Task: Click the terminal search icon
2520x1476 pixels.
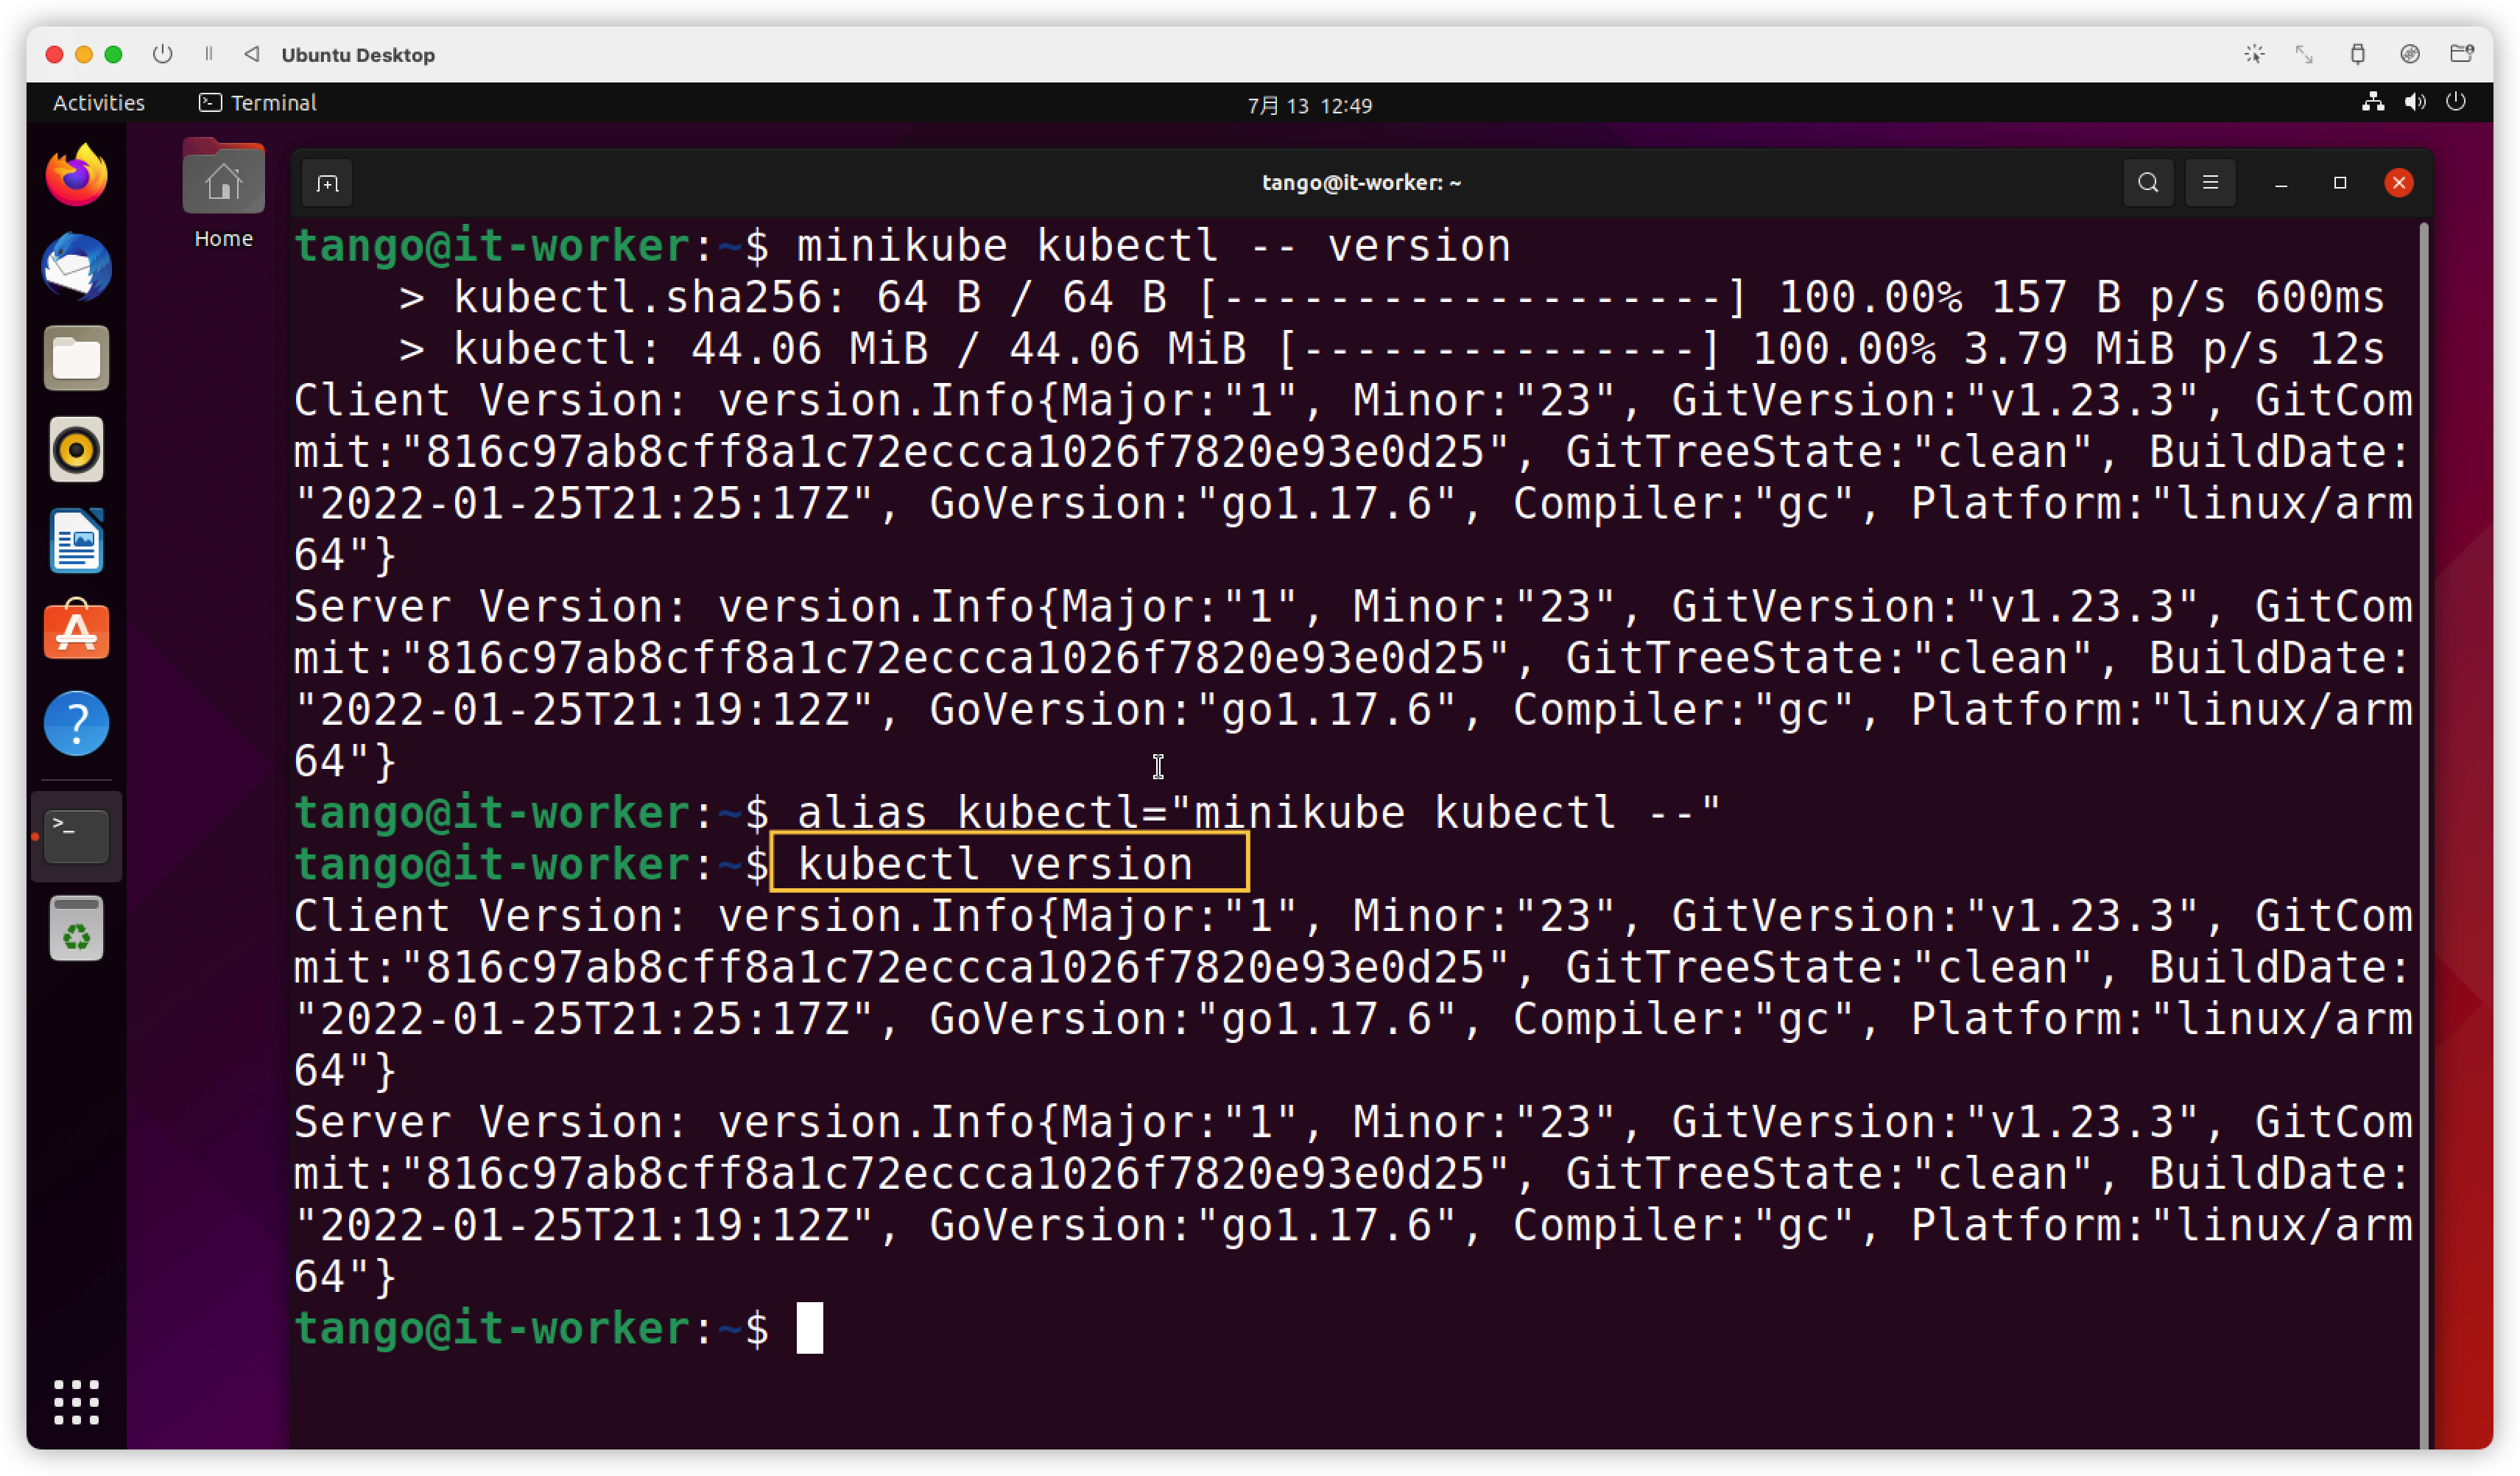Action: pos(2148,183)
